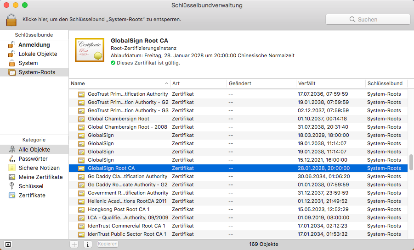Toggle the keychain sidebar view button
The image size is (414, 250).
[x=8, y=245]
